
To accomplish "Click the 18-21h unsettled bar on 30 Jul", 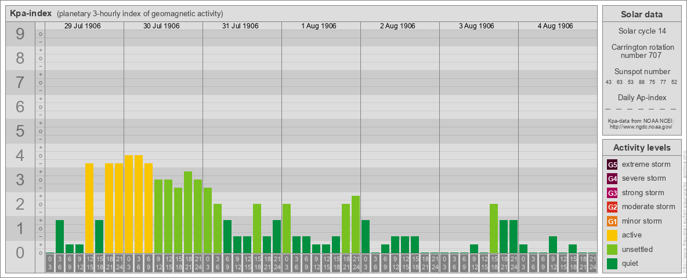I will coord(188,213).
